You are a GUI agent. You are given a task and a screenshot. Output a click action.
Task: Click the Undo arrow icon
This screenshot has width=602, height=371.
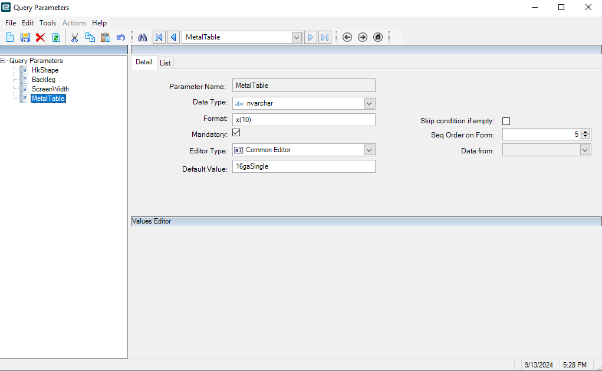[120, 37]
